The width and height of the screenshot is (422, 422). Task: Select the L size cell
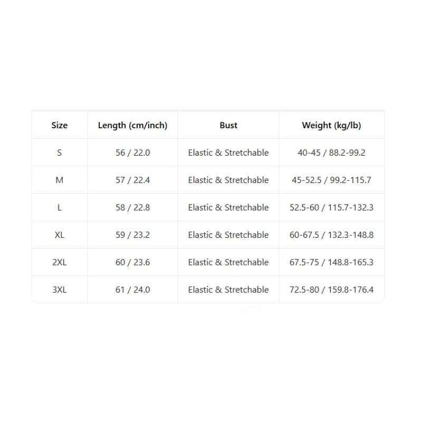(60, 207)
